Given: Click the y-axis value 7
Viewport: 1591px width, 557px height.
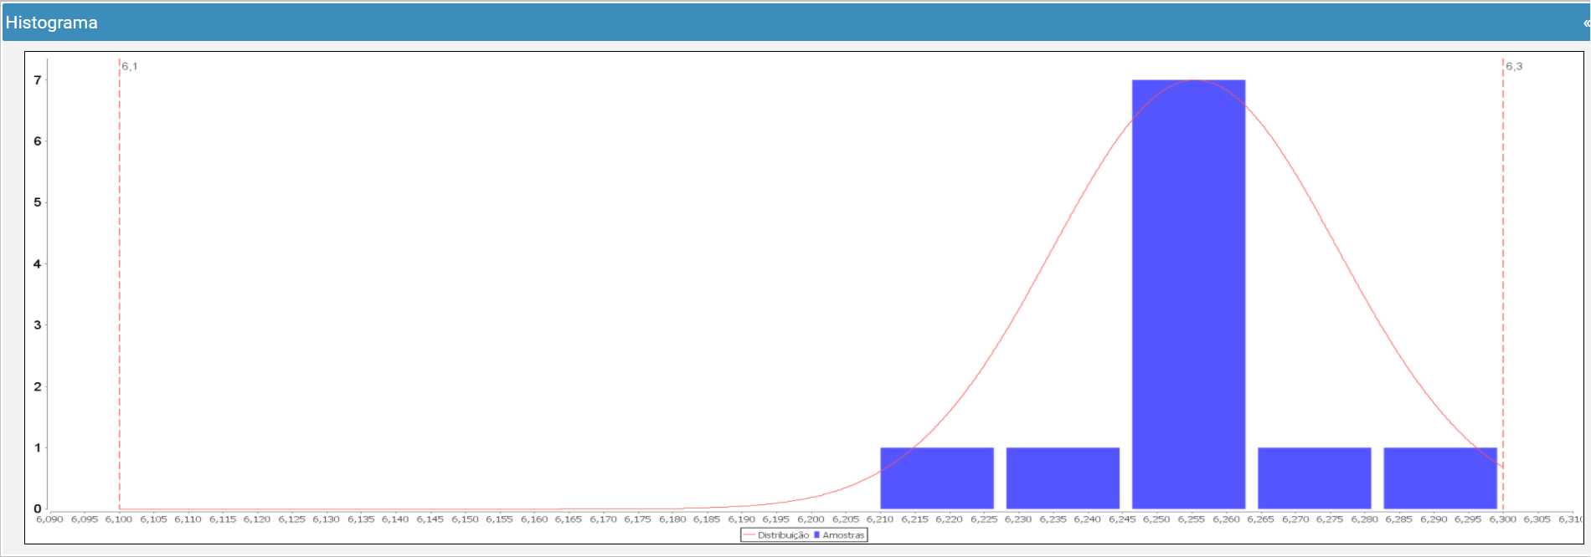Looking at the screenshot, I should (37, 80).
